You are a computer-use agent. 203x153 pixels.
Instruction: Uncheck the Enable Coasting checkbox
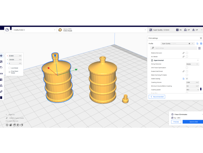pos(187,79)
